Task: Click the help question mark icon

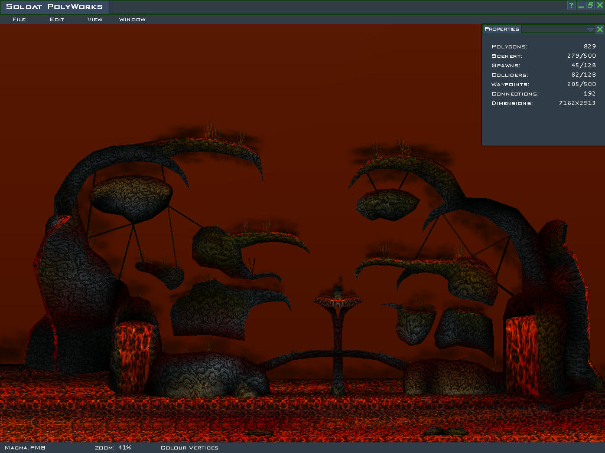Action: point(571,5)
